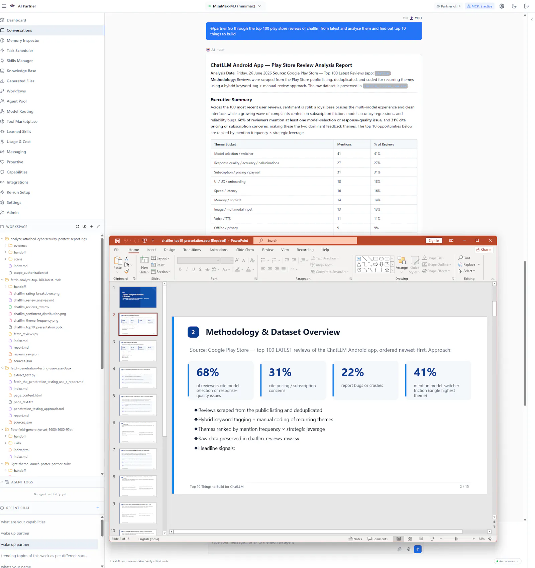Open Font Color dropdown arrow

pyautogui.click(x=253, y=269)
